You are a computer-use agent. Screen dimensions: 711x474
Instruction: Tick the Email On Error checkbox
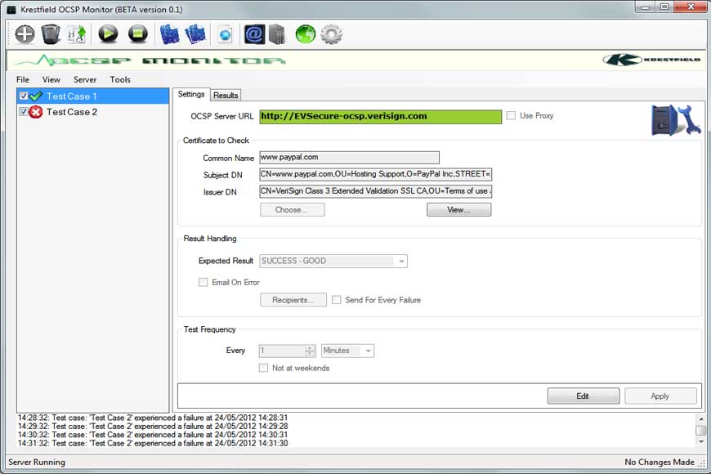pos(203,282)
